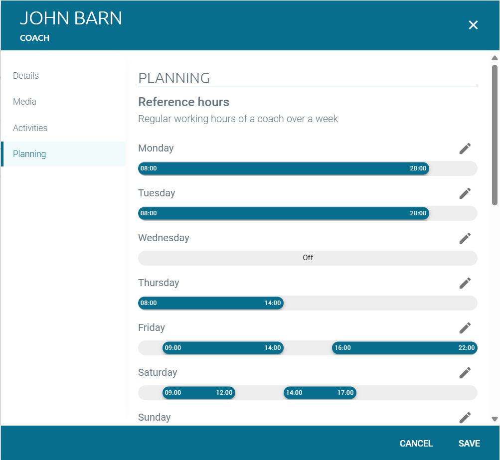Close the John Barn coach dialog
The height and width of the screenshot is (460, 500).
(x=473, y=25)
